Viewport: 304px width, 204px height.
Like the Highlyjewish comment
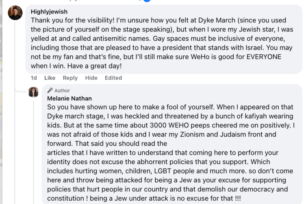point(50,78)
